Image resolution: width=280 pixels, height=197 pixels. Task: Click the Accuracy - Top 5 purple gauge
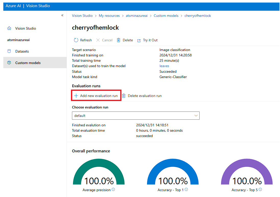[x=247, y=171]
